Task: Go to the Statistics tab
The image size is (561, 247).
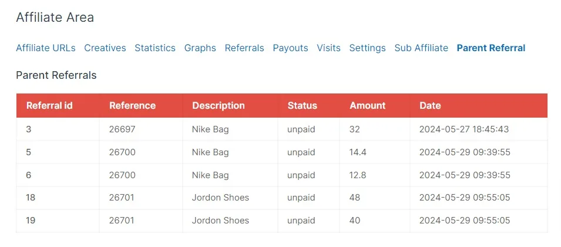Action: (155, 48)
